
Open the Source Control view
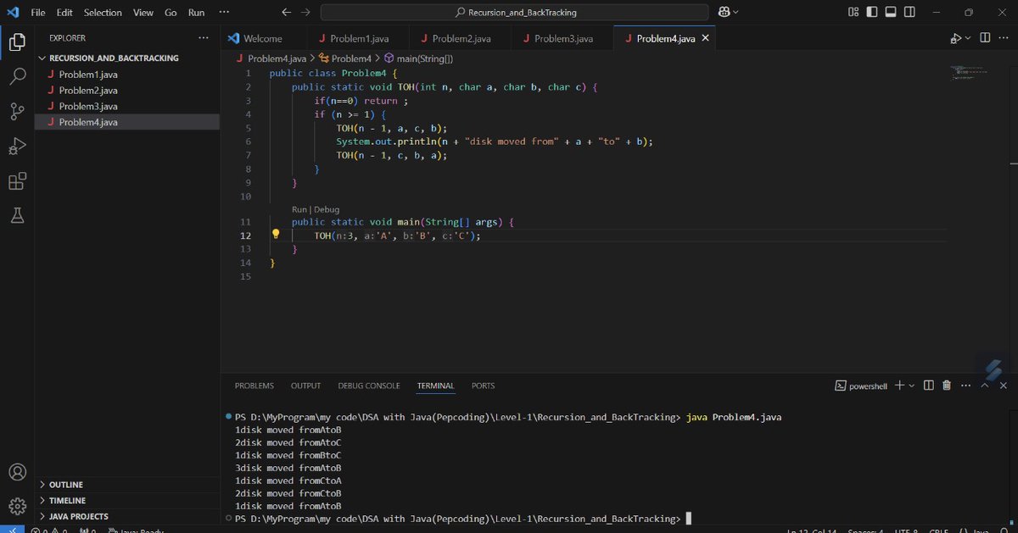point(17,111)
